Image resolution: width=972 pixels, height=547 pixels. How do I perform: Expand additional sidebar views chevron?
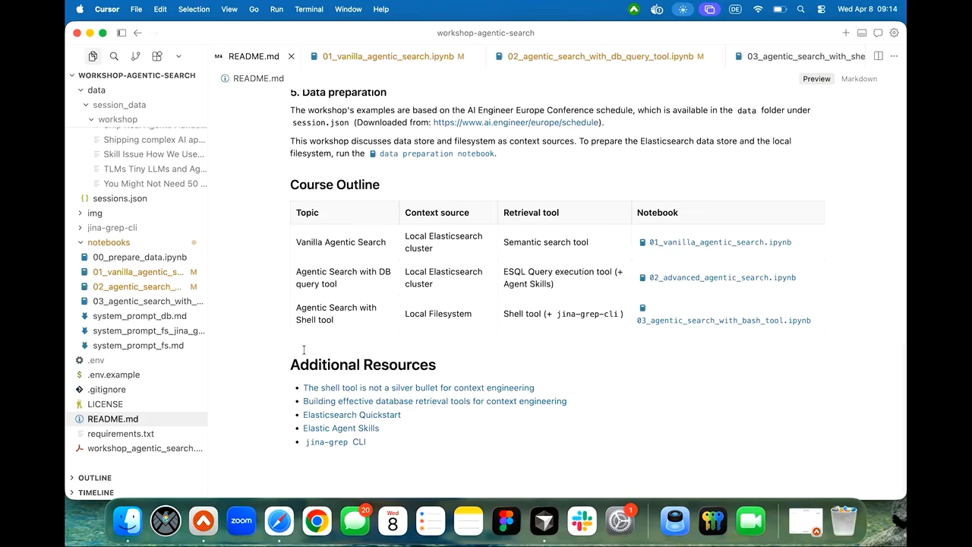[x=178, y=56]
